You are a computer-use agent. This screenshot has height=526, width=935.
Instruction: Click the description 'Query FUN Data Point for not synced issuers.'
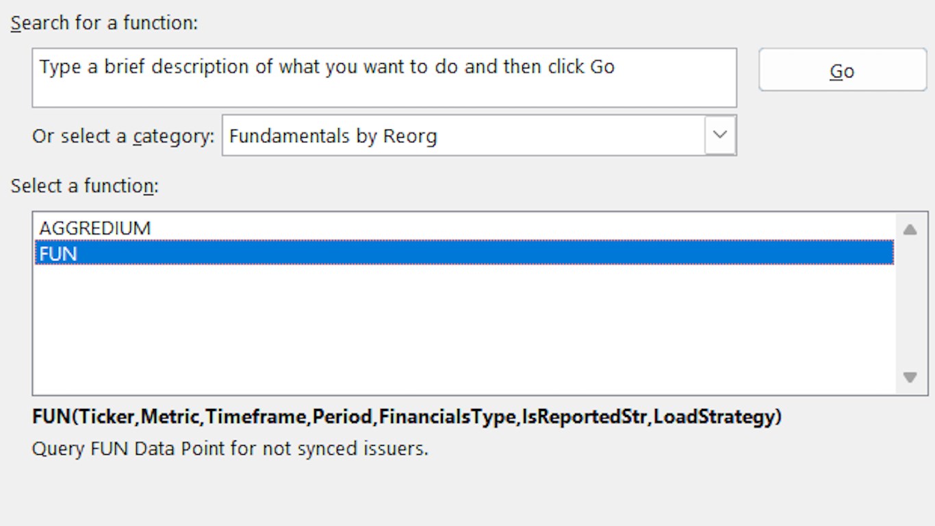click(230, 449)
